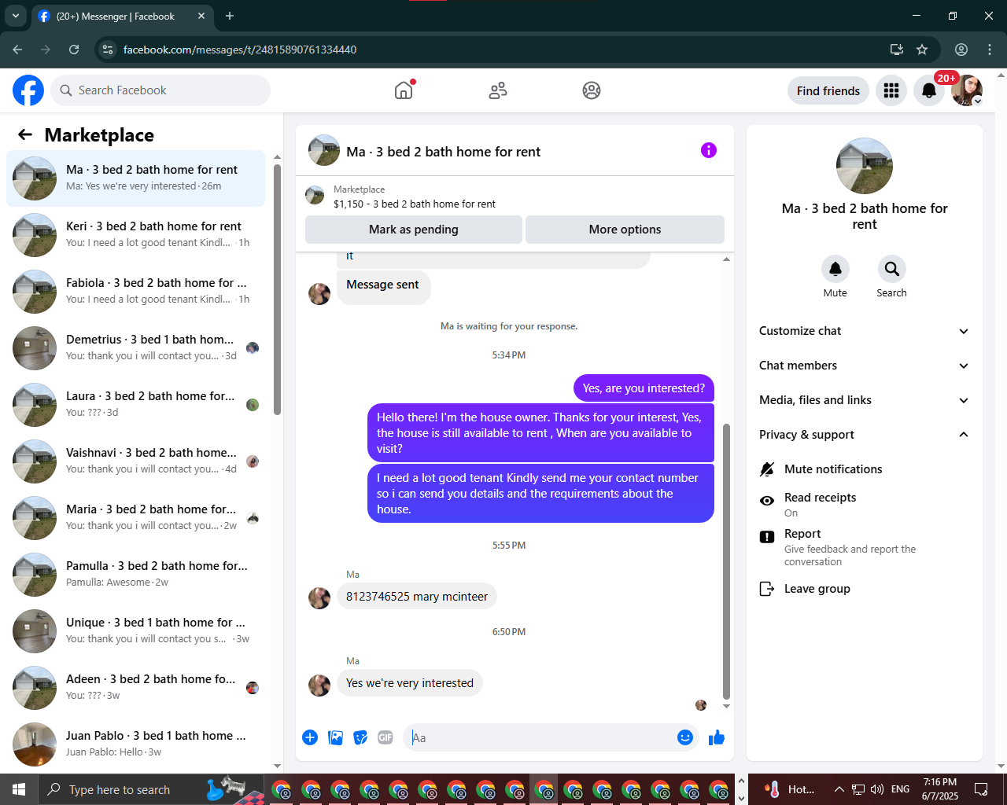This screenshot has width=1007, height=805.
Task: Click the taskbar clock showing 7:16 PM
Action: pyautogui.click(x=940, y=789)
